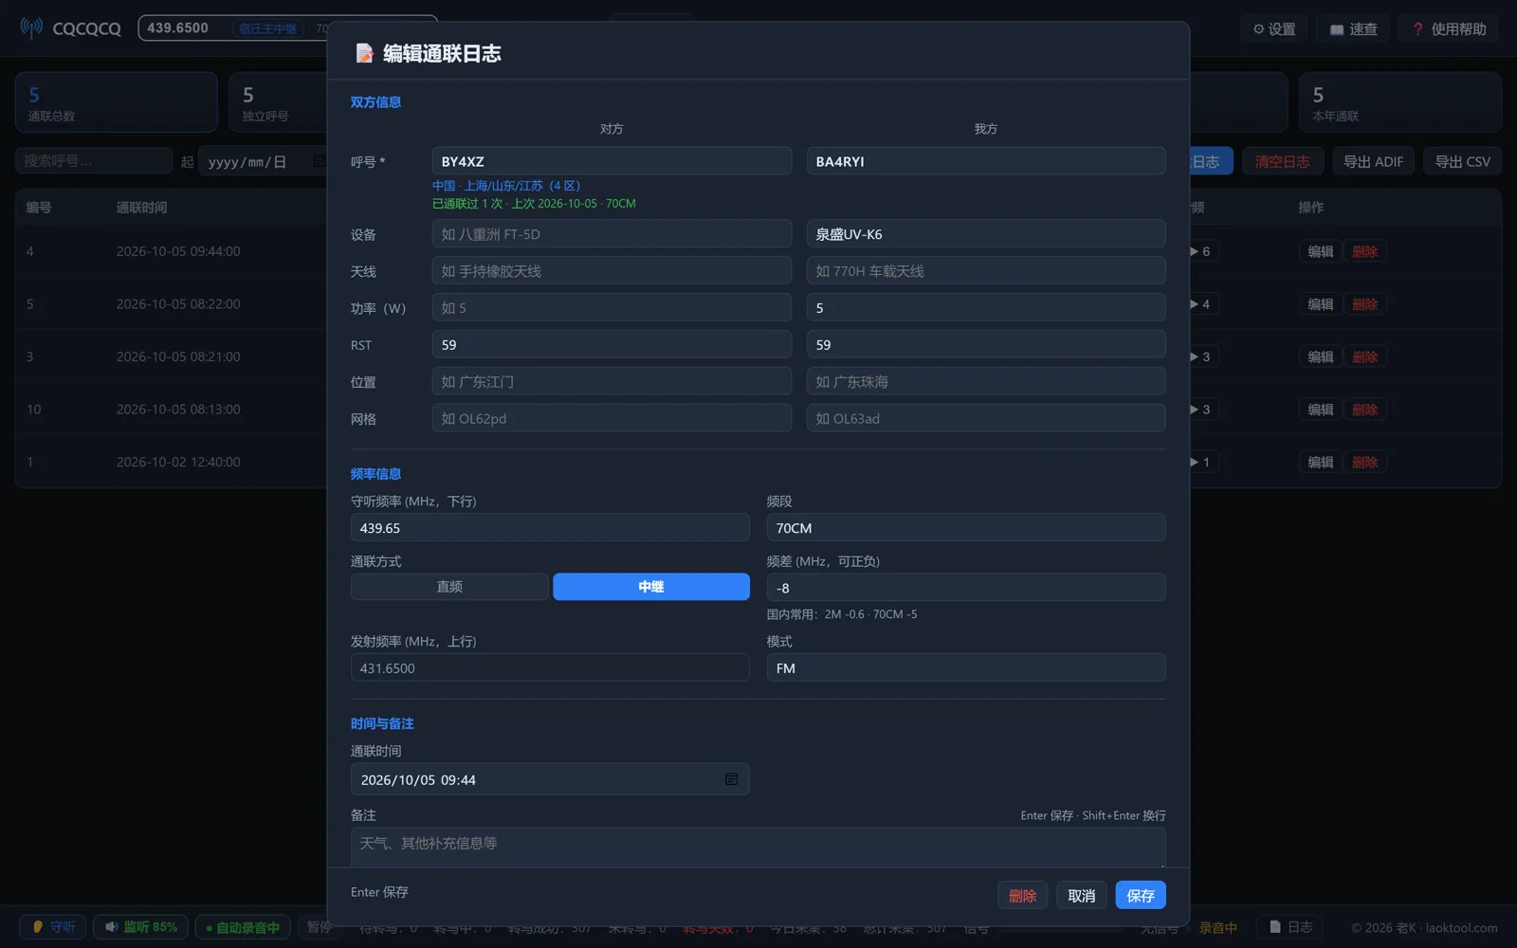Click the 中国 · 上海/山东/江苏 (4 区) text
The width and height of the screenshot is (1517, 948).
tap(506, 186)
